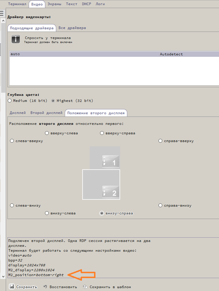The width and height of the screenshot is (219, 291).
Task: Click the display 2 monitor image
Action: (101, 185)
